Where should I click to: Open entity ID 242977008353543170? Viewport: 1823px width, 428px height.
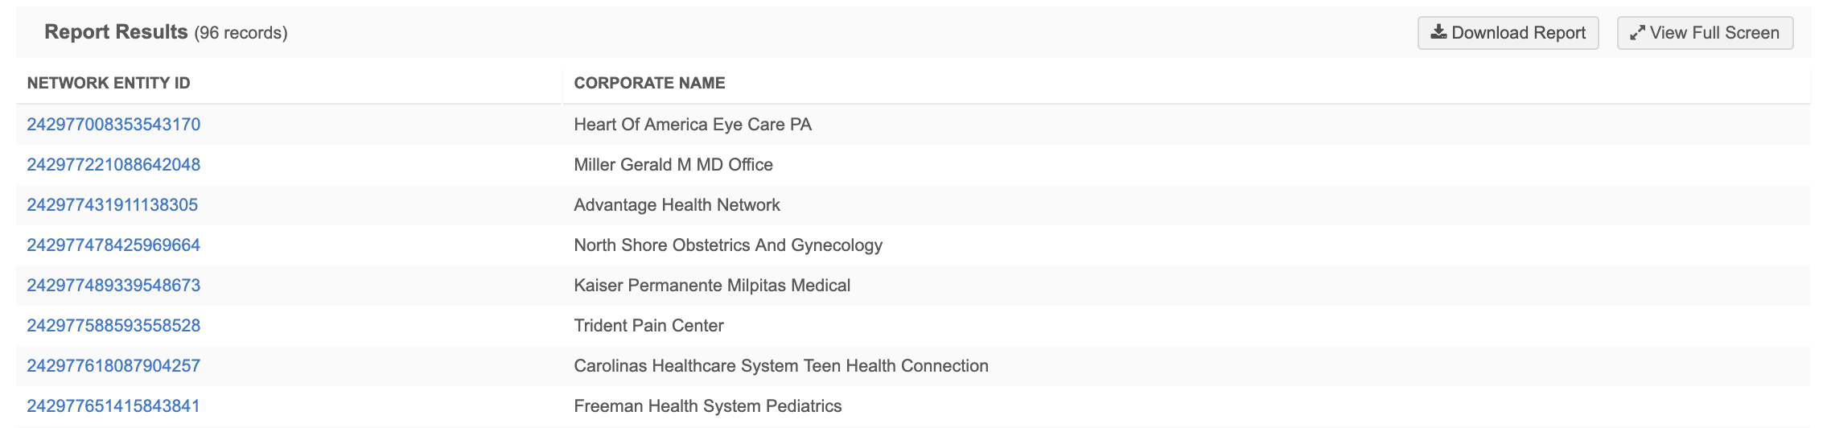click(113, 125)
